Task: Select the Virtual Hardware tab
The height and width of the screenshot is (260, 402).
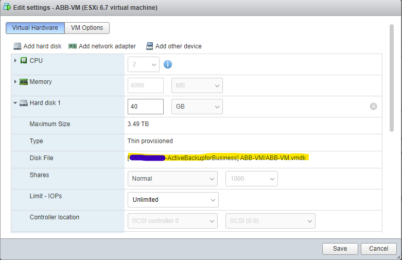Action: pyautogui.click(x=35, y=28)
